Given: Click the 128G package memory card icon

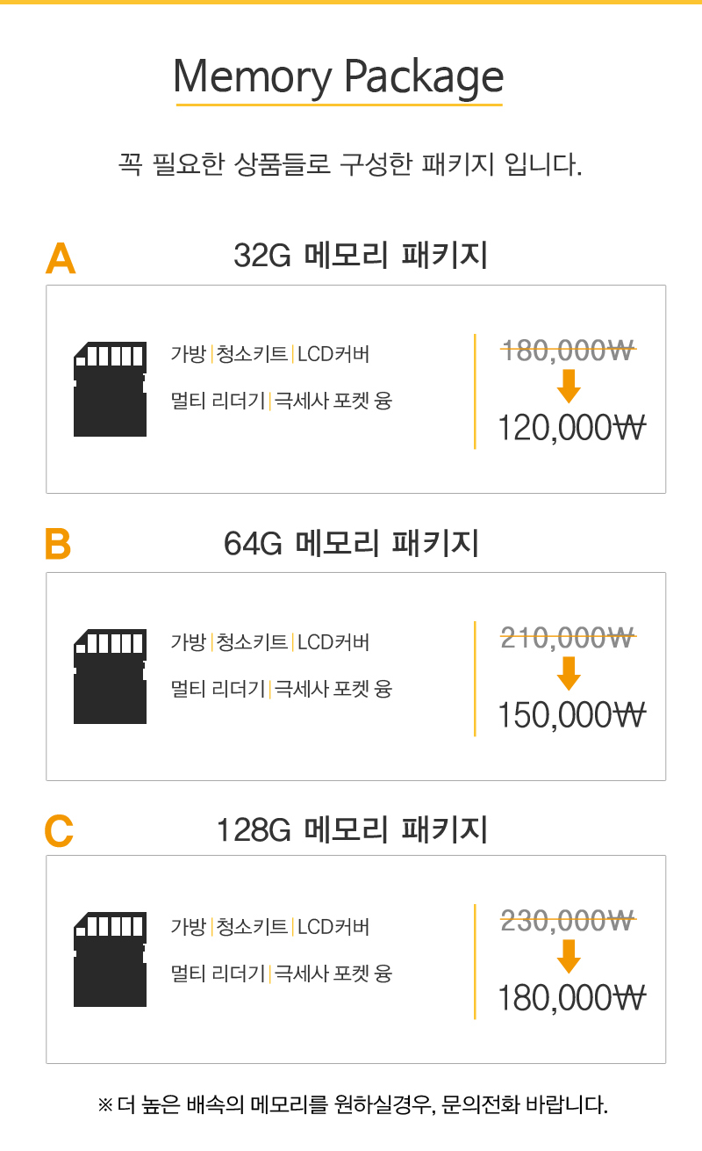Looking at the screenshot, I should point(110,960).
